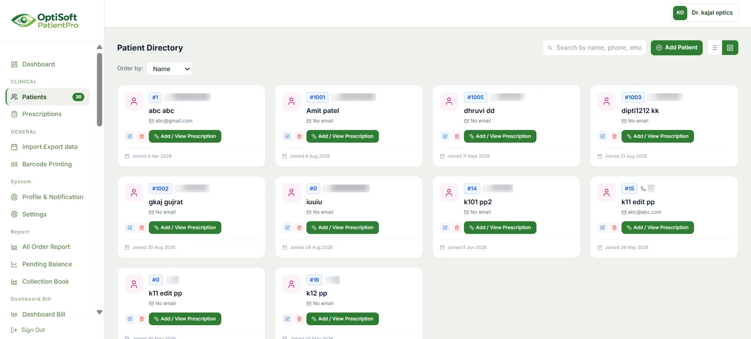Click the sidebar scrollbar thumb

100,89
